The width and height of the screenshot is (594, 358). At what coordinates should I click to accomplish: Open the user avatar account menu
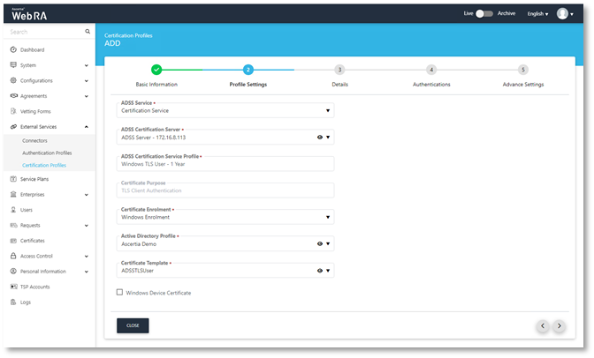click(x=565, y=14)
